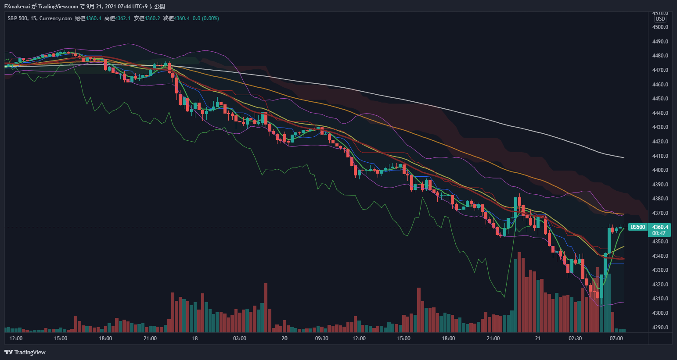Click the 02:30 time axis label

pyautogui.click(x=575, y=339)
